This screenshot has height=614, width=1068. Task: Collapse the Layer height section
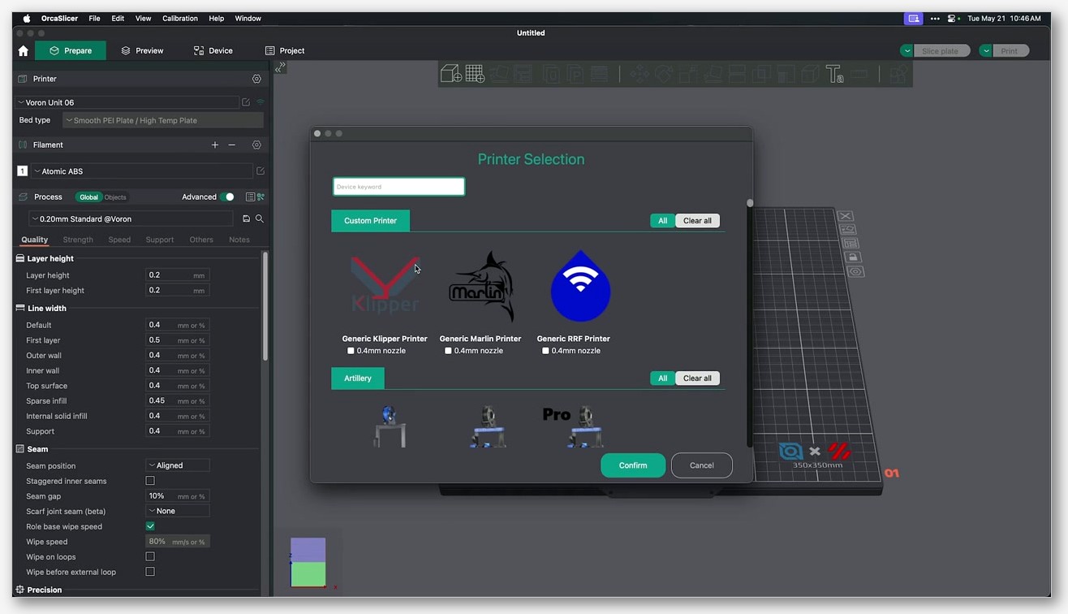pyautogui.click(x=50, y=258)
